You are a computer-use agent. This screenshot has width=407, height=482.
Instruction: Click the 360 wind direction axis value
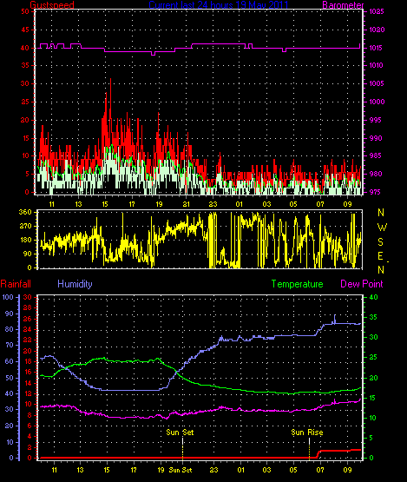[25, 212]
